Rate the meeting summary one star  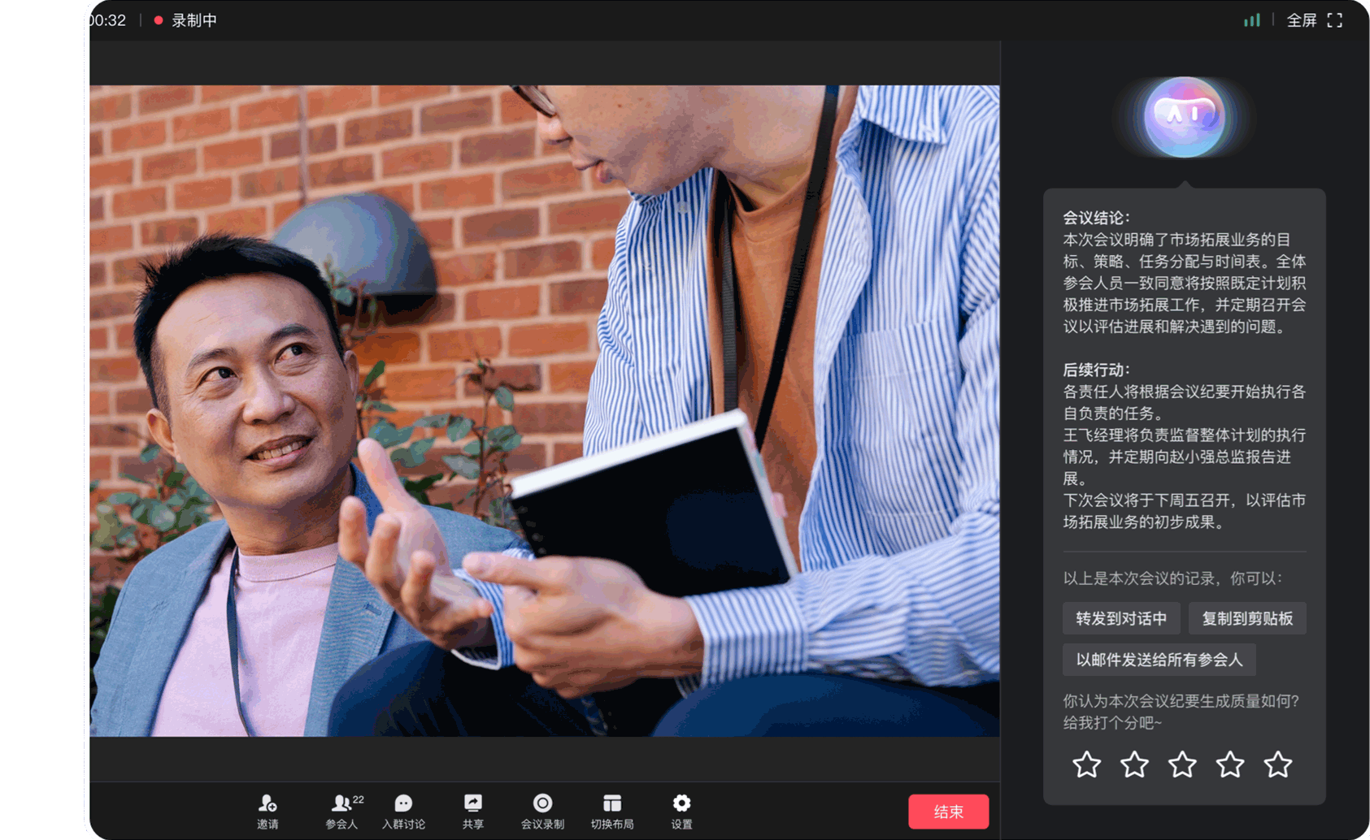1086,764
